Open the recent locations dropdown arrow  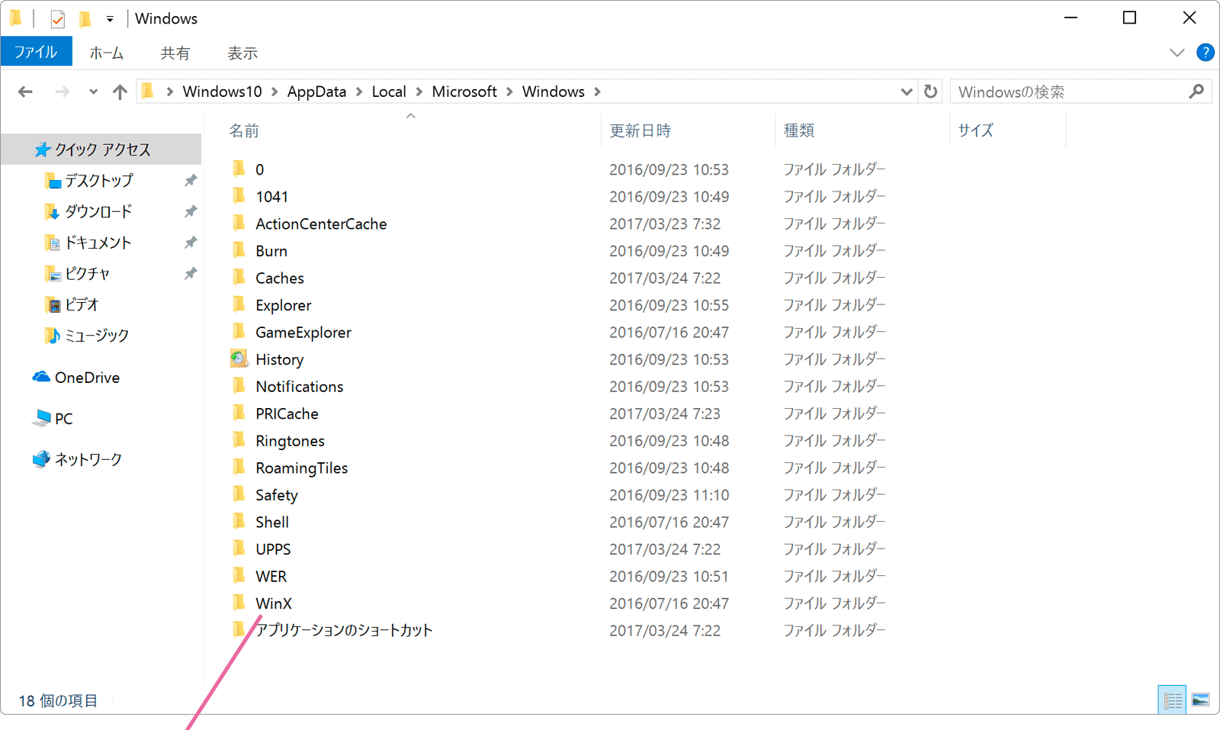coord(93,92)
